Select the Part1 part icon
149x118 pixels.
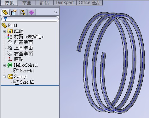4,25
